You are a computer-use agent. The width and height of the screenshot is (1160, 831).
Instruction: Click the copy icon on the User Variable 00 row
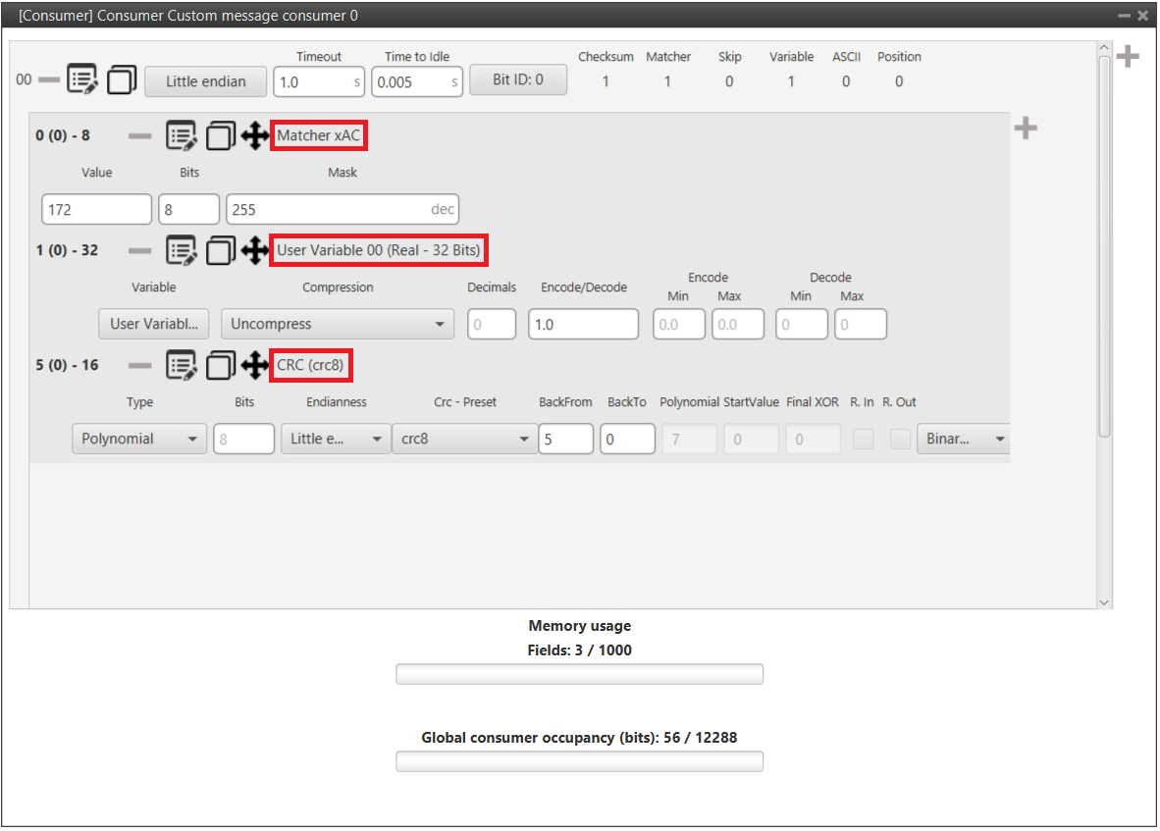(x=220, y=251)
